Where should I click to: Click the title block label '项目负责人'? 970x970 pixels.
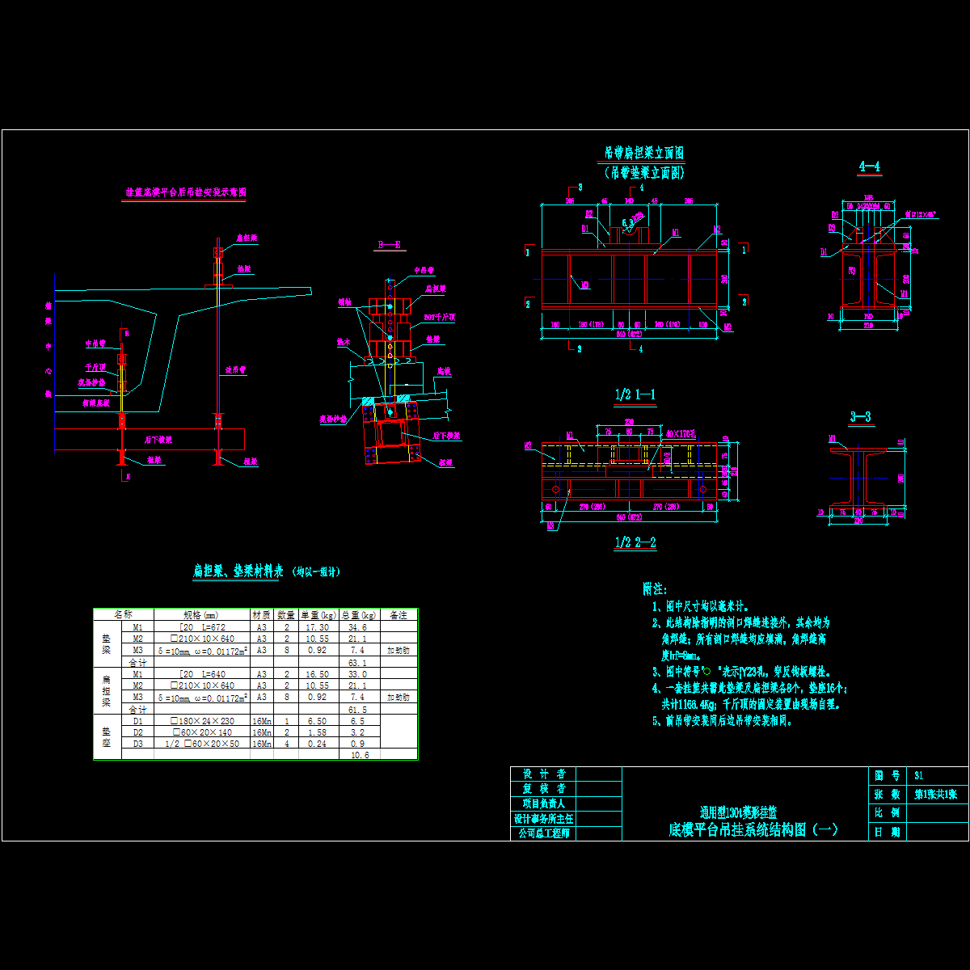click(543, 803)
